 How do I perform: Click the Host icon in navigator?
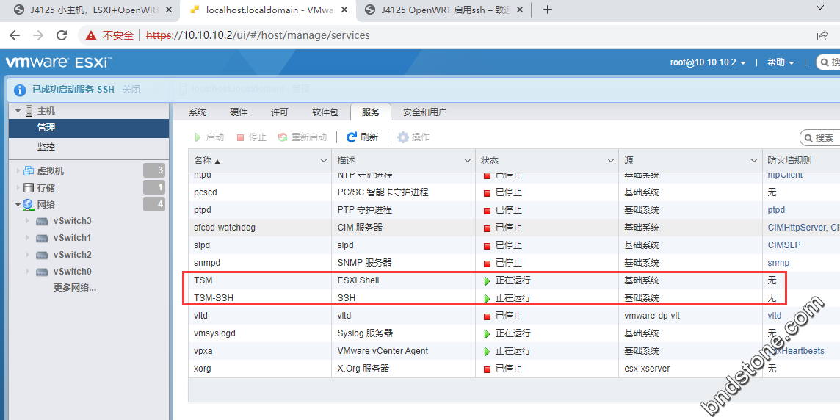pyautogui.click(x=29, y=111)
